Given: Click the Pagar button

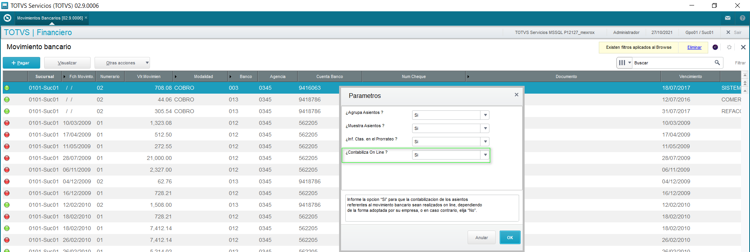Looking at the screenshot, I should coord(21,63).
